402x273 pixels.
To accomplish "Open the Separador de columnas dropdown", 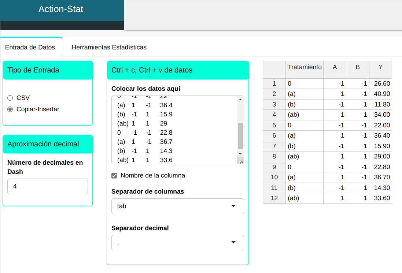I will point(177,206).
